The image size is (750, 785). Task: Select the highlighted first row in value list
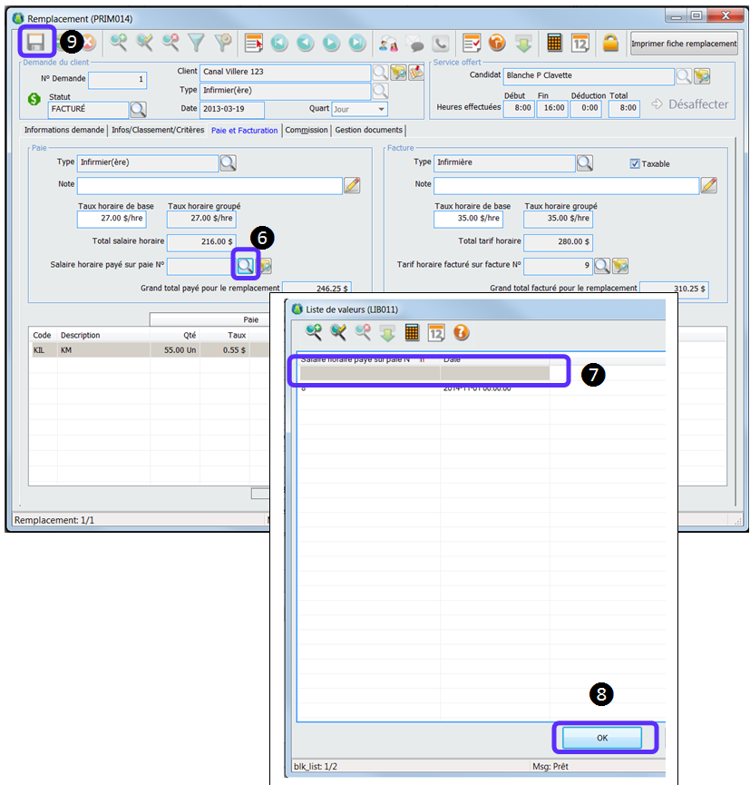pos(424,373)
